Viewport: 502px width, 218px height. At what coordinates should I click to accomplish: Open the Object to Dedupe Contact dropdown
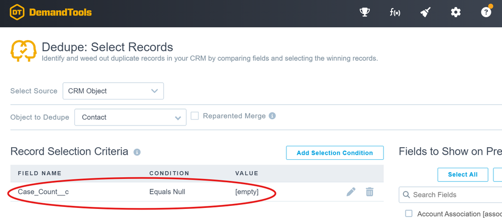click(130, 118)
